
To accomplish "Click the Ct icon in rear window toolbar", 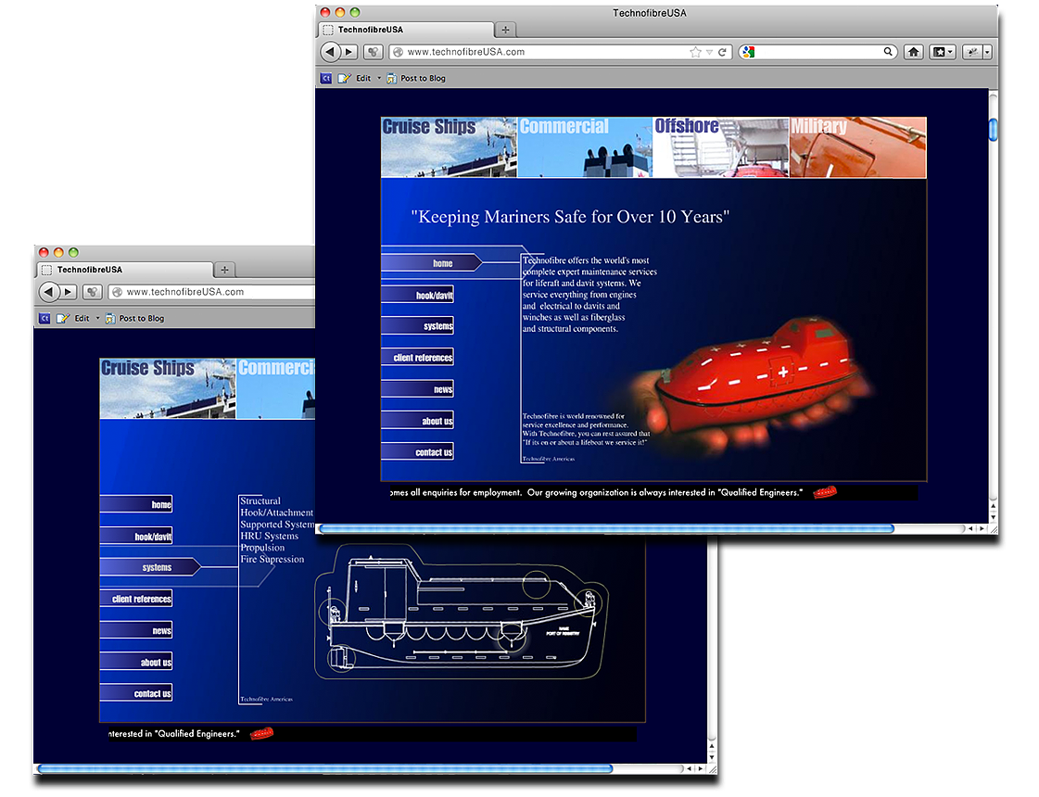I will click(x=44, y=318).
